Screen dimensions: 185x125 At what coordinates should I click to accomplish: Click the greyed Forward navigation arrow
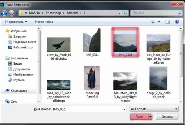[x=11, y=13]
